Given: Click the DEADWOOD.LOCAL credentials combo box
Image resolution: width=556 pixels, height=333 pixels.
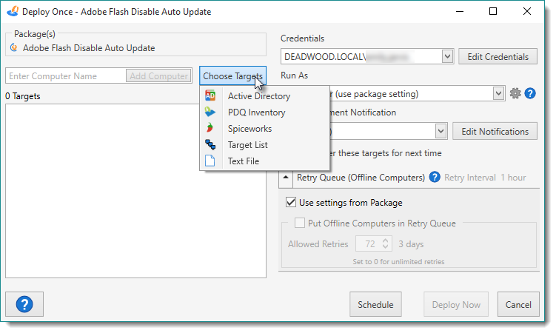Looking at the screenshot, I should click(367, 57).
